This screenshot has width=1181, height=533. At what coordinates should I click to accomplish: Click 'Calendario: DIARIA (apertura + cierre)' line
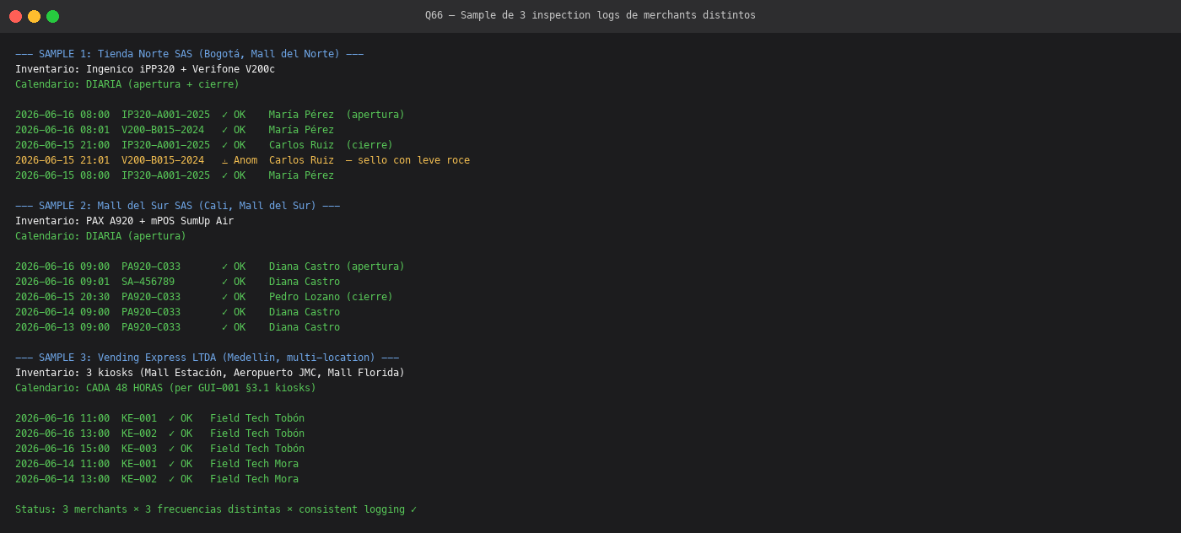pos(127,84)
